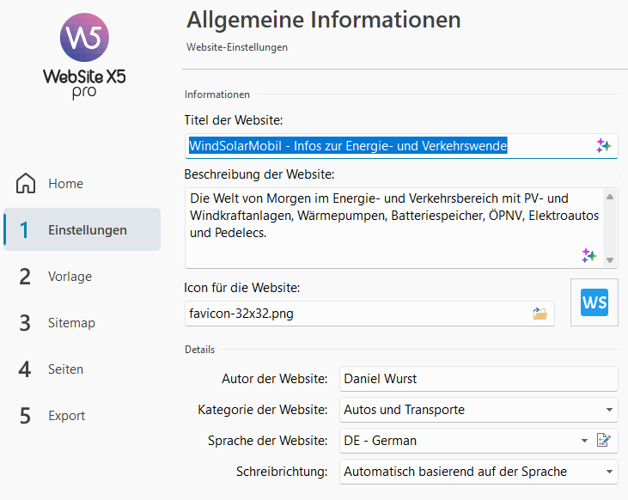Click the AI sparkle icon in title field
Viewport: 628px width, 500px height.
point(604,146)
